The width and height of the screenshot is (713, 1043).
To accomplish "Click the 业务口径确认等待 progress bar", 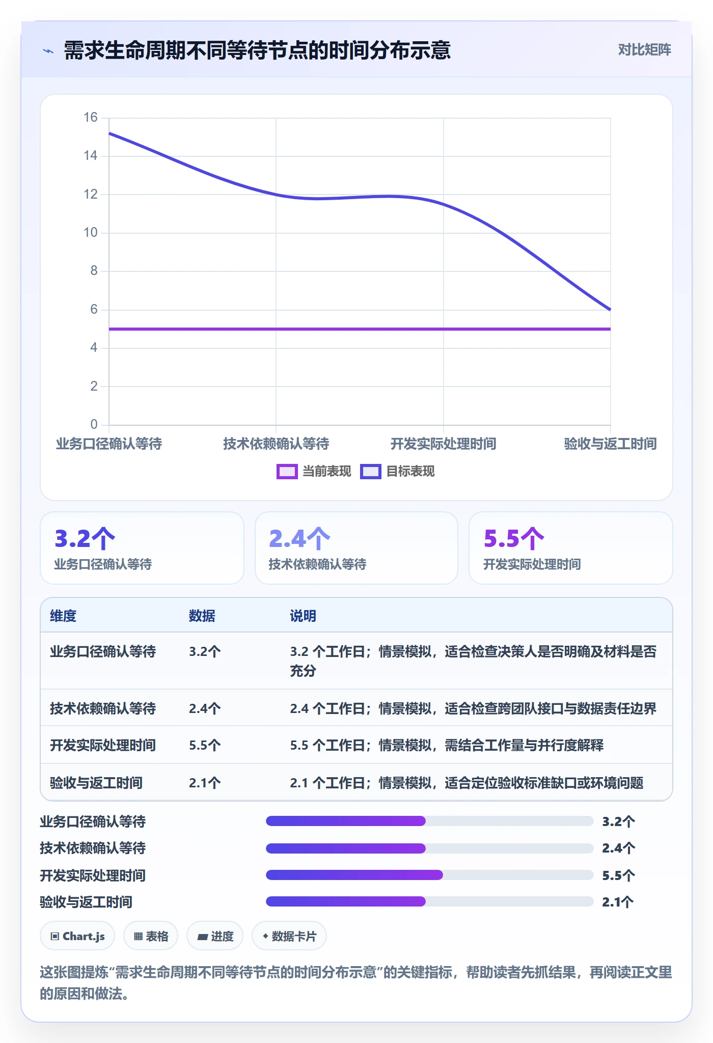I will click(429, 821).
